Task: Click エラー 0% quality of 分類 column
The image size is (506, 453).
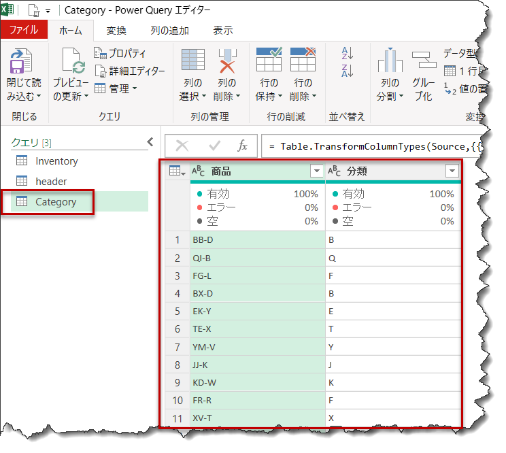Action: 393,207
